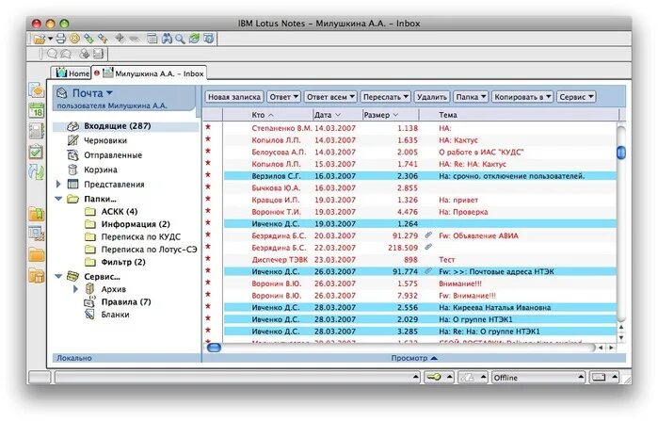Screen dimensions: 658x421
Task: Expand the Представления tree node
Action: 58,184
